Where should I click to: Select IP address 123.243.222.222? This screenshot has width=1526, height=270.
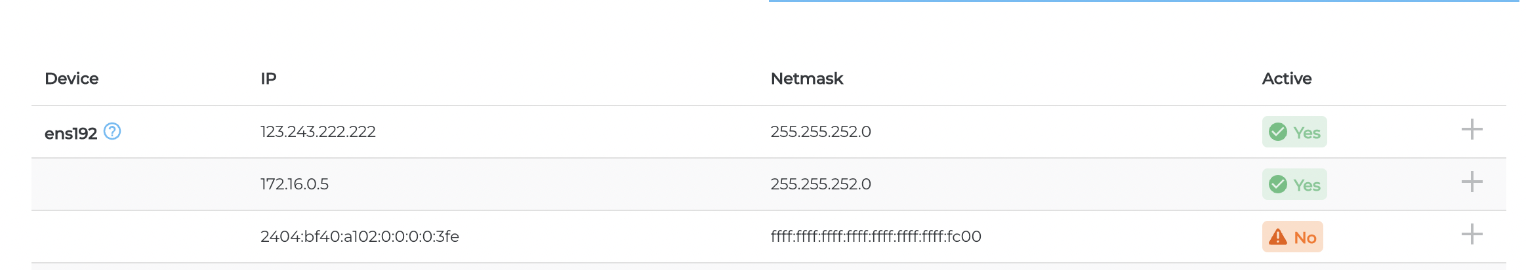(318, 132)
